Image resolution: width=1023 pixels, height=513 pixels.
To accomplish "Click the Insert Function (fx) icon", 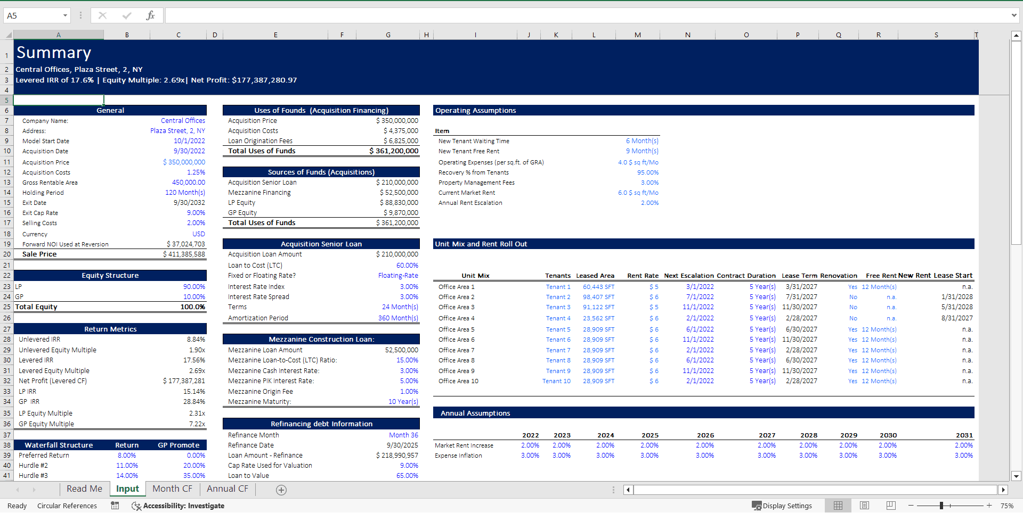I will [x=151, y=15].
